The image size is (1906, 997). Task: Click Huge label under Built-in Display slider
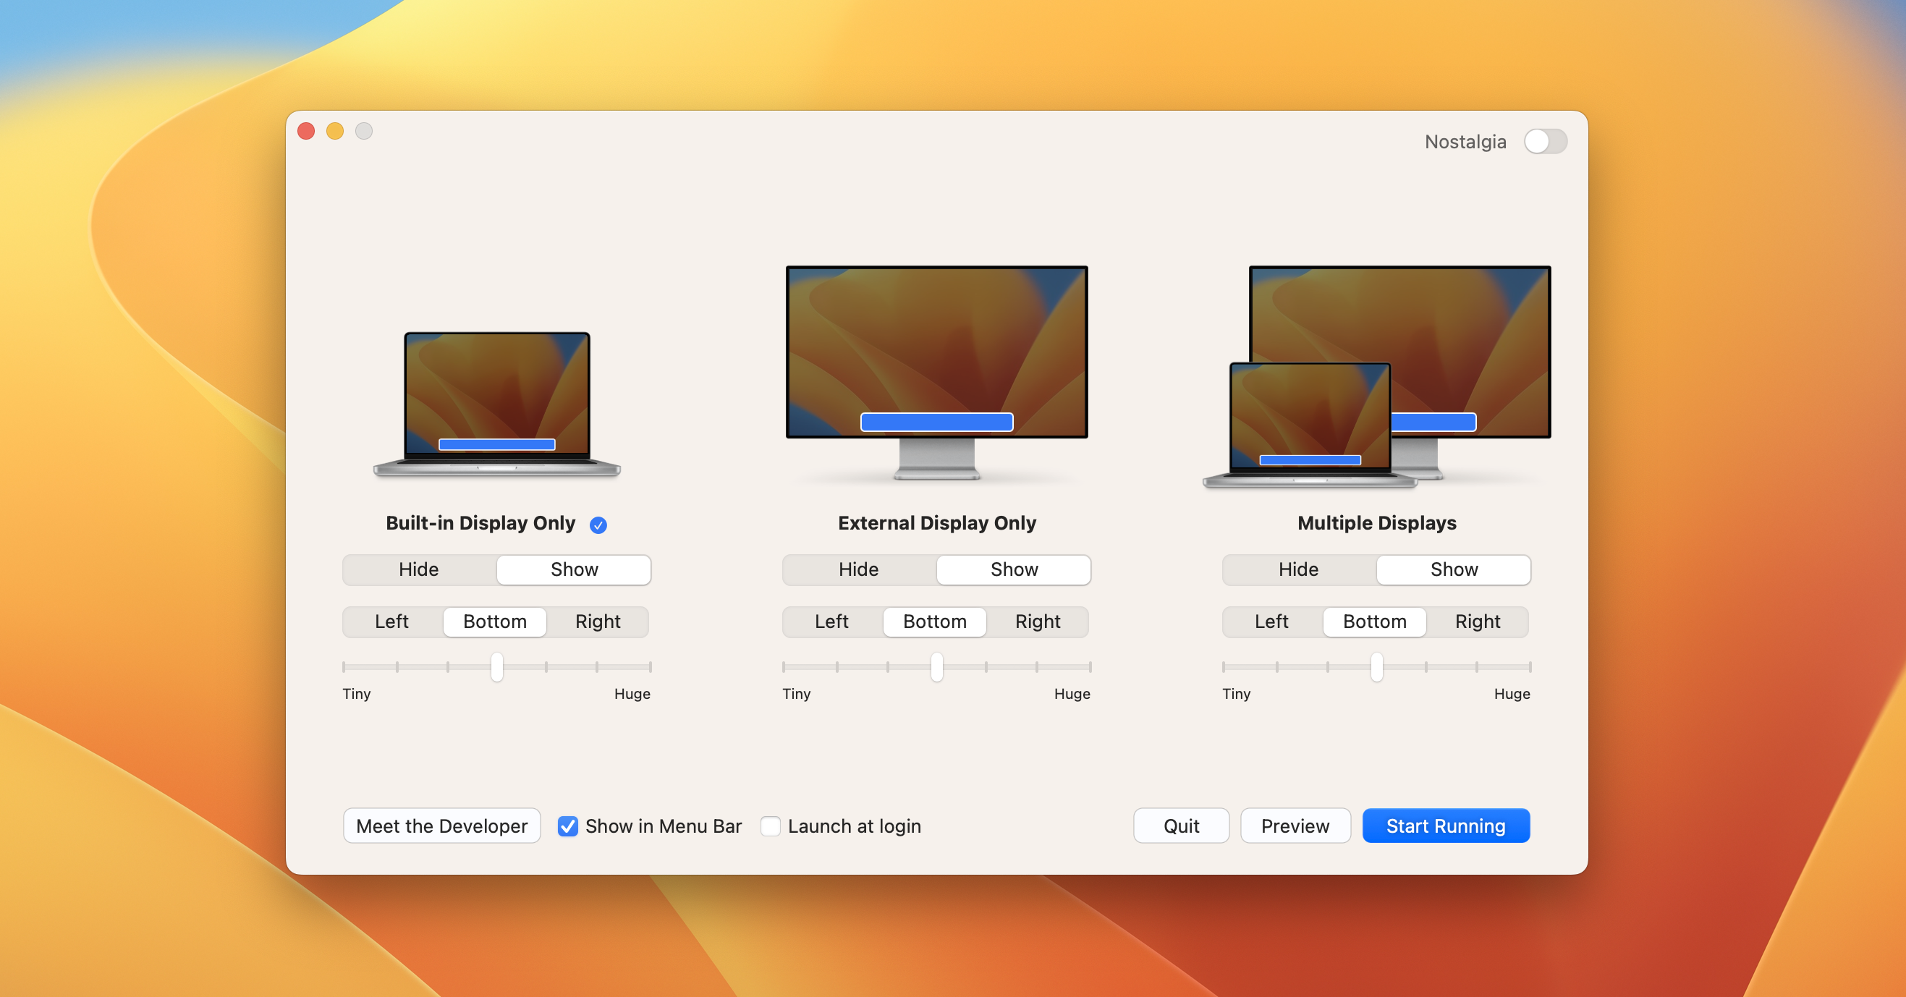[x=632, y=694]
